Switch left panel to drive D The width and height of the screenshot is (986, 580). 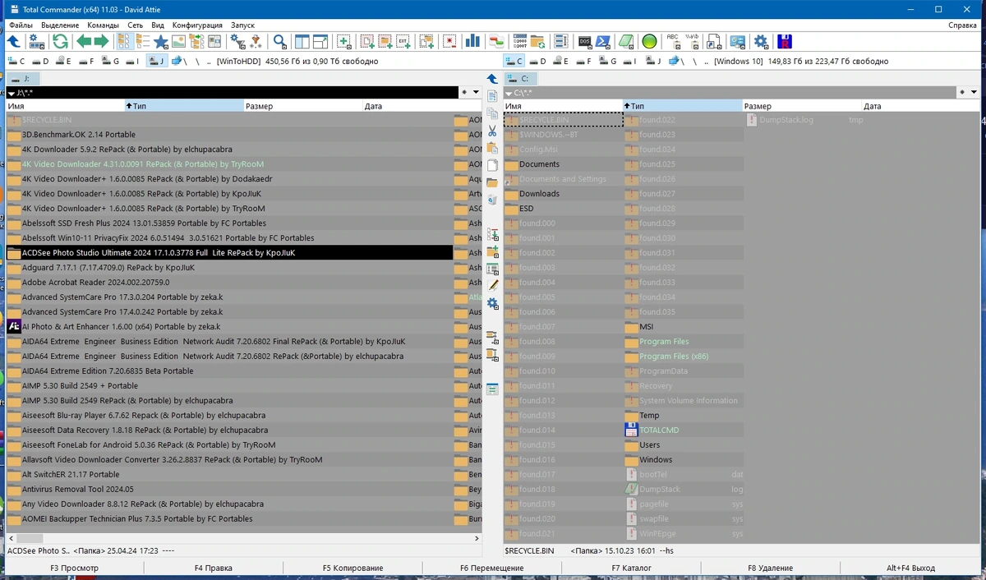(41, 61)
